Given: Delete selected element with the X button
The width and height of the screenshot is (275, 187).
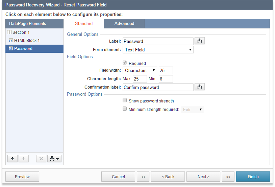Looking at the screenshot, I should click(41, 159).
